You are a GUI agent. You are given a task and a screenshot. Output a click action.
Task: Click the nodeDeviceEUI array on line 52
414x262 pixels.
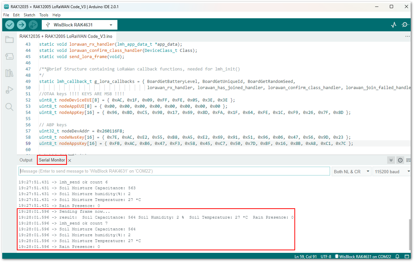tap(137, 100)
